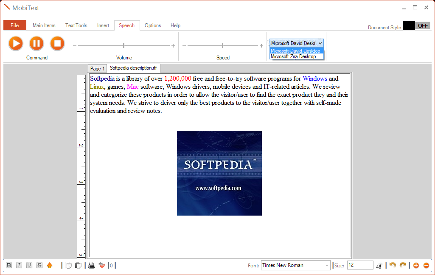Click the word Linux in document
This screenshot has width=435, height=275.
(97, 87)
